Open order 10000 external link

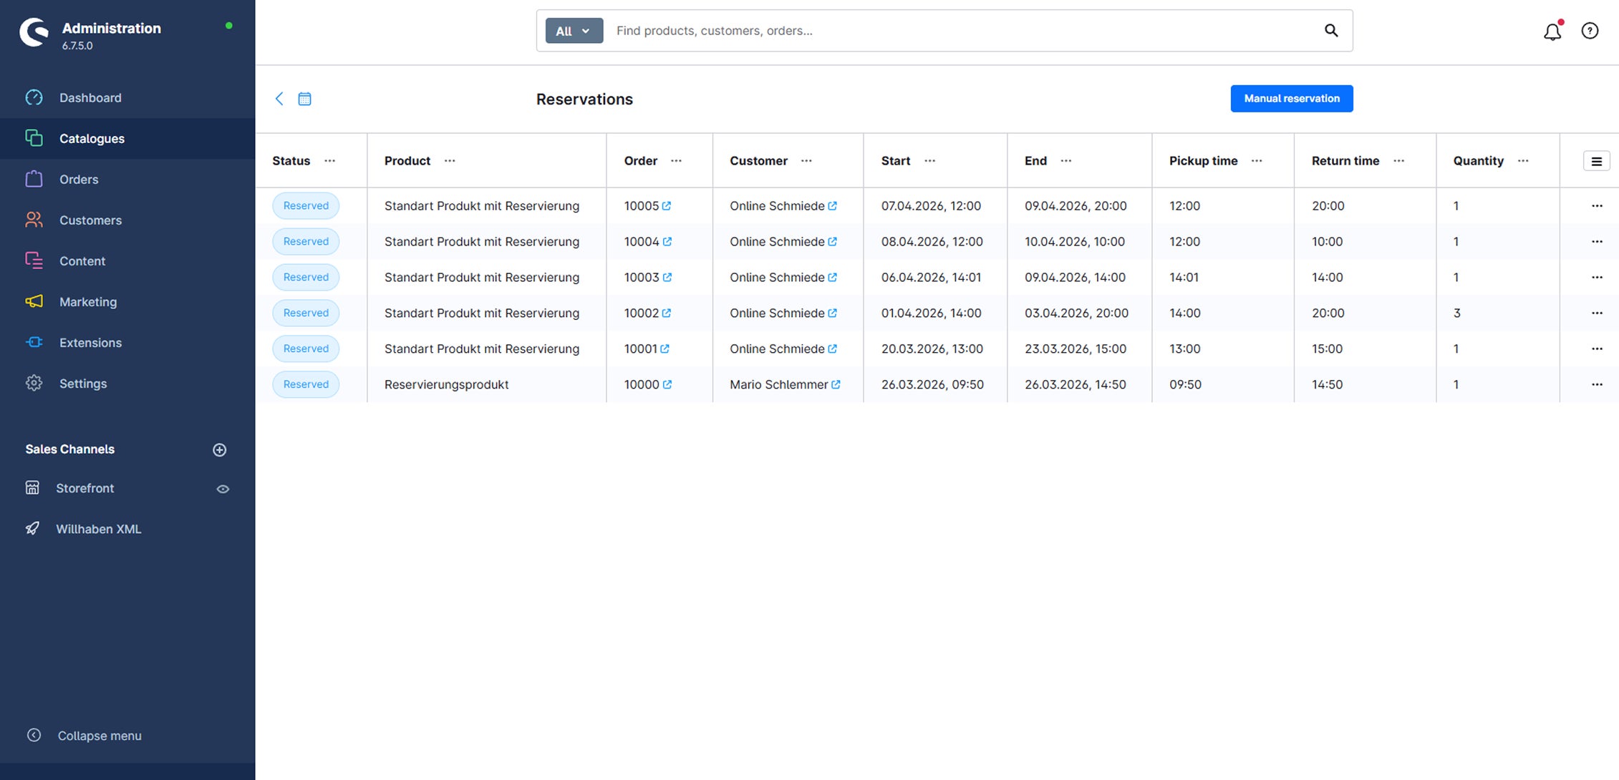coord(667,384)
